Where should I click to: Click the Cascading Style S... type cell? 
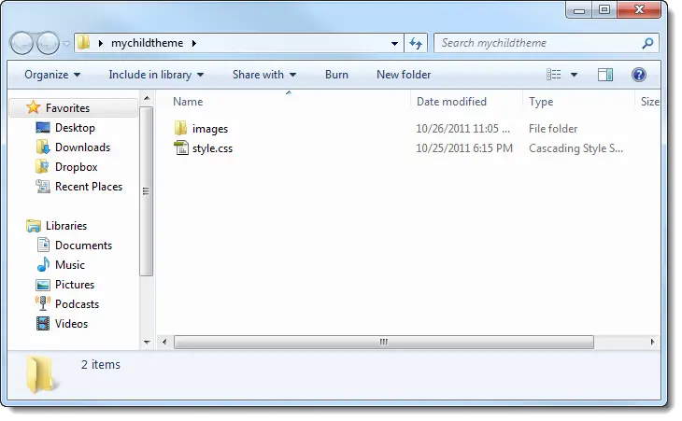(x=575, y=148)
